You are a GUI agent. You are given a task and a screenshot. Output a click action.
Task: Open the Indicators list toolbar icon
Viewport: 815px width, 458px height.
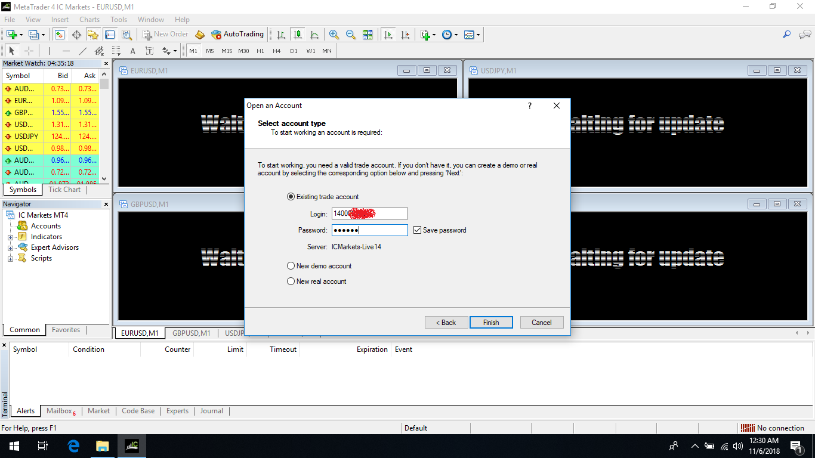(425, 35)
